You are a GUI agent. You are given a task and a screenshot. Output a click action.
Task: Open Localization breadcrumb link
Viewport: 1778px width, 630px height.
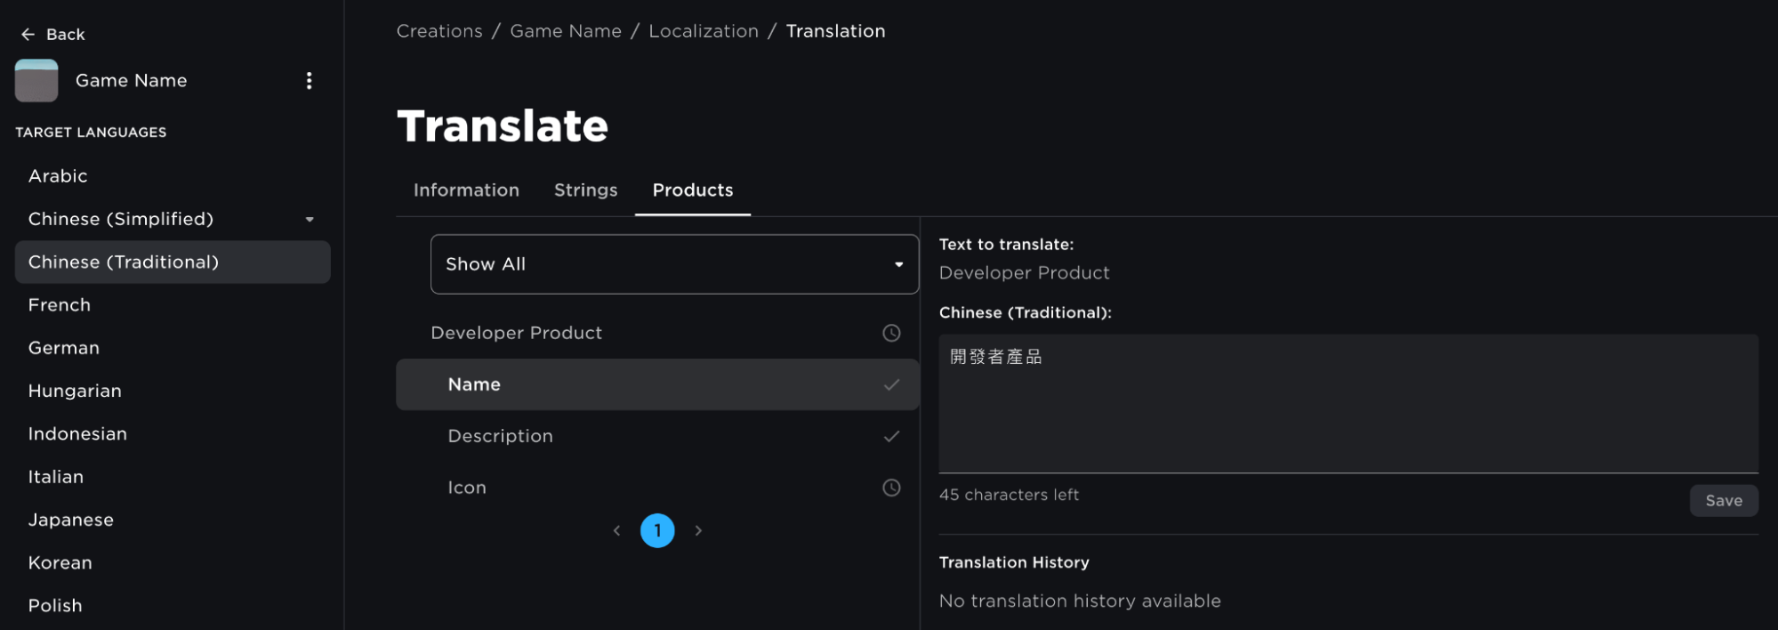click(x=703, y=31)
